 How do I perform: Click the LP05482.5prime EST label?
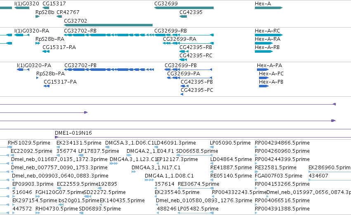[198, 209]
